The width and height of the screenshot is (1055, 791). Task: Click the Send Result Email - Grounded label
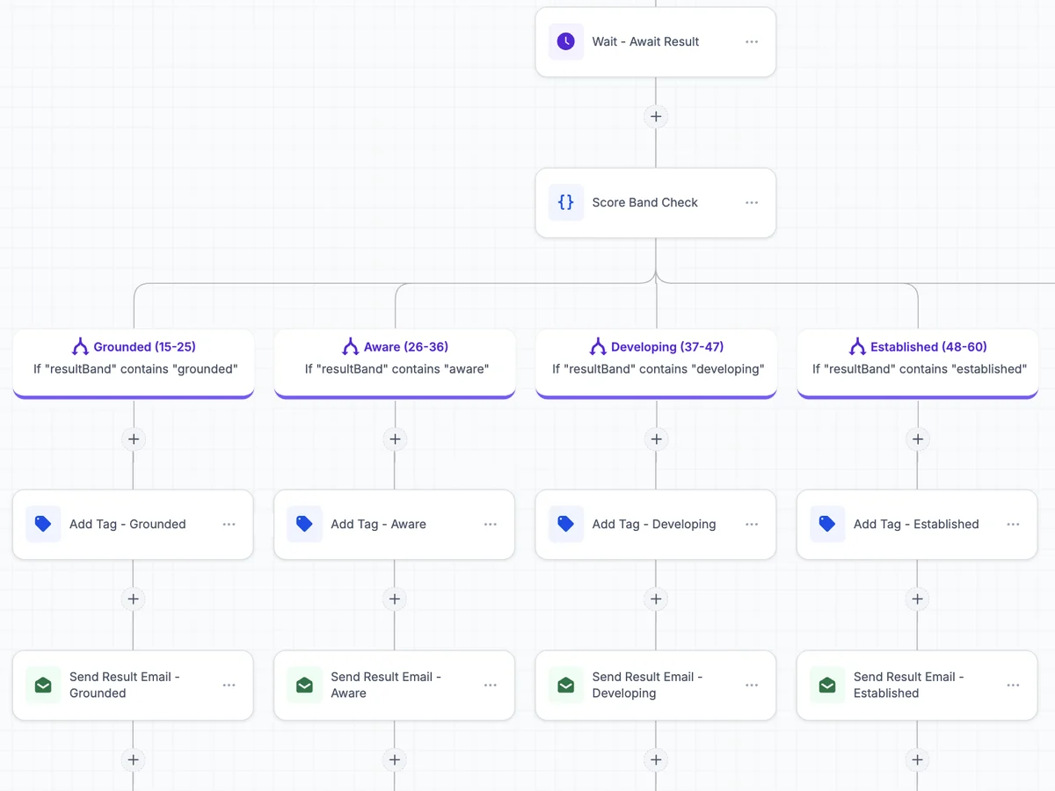point(125,685)
